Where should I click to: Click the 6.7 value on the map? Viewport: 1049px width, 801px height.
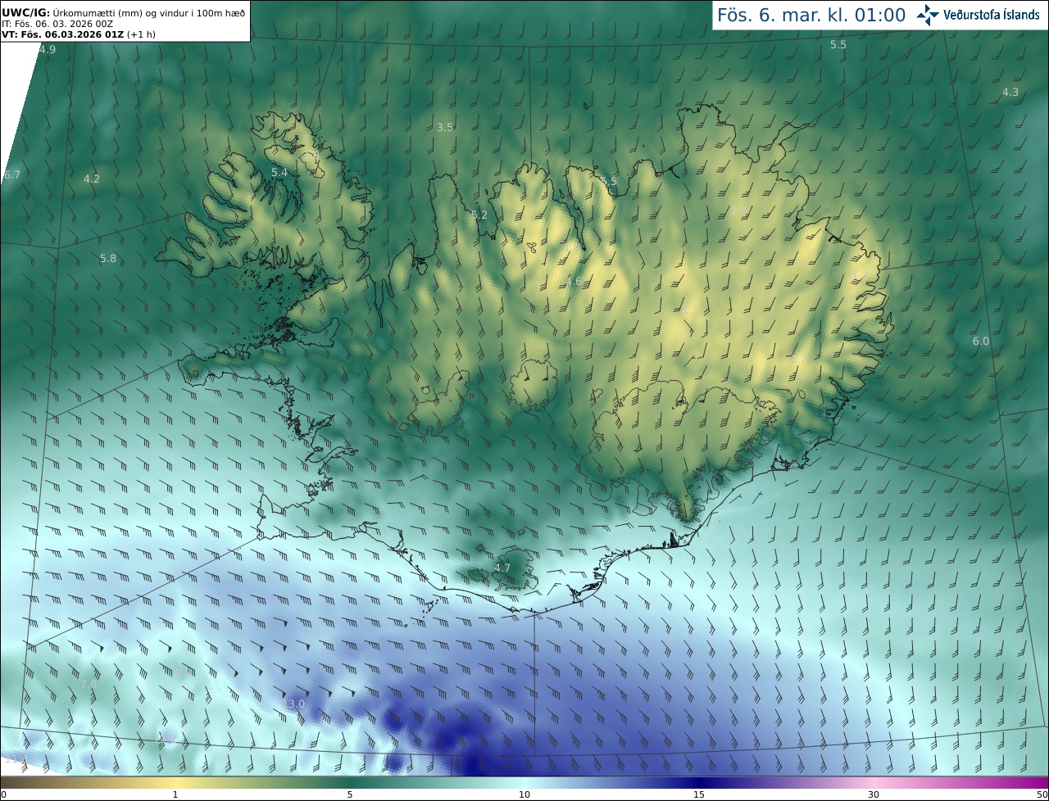coord(11,174)
